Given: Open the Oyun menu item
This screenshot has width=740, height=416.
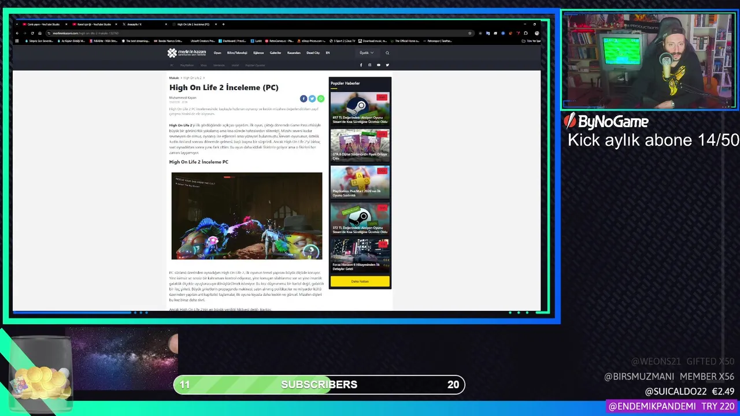Looking at the screenshot, I should coord(217,53).
